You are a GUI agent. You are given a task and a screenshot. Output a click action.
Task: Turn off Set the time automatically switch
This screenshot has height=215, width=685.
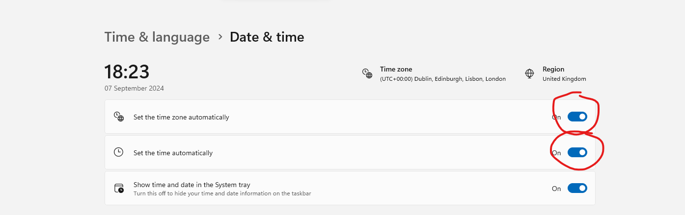pyautogui.click(x=577, y=152)
